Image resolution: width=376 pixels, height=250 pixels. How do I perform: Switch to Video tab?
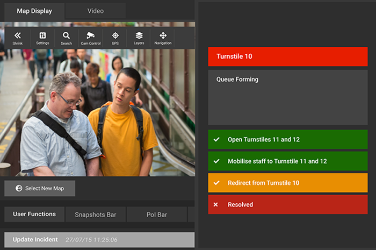coord(96,11)
